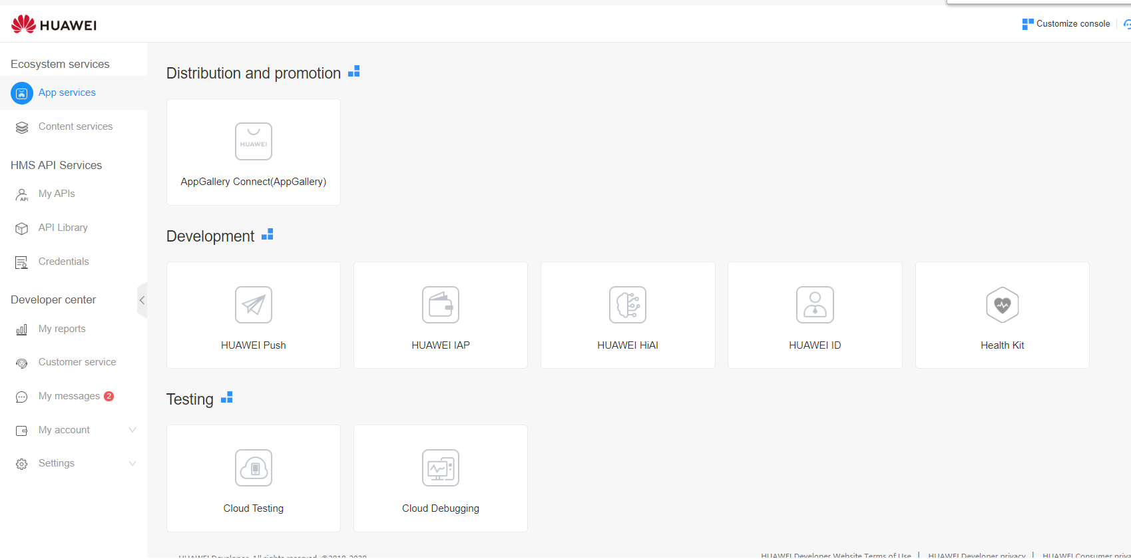This screenshot has height=559, width=1131.
Task: Click Developer center heading
Action: (x=53, y=299)
